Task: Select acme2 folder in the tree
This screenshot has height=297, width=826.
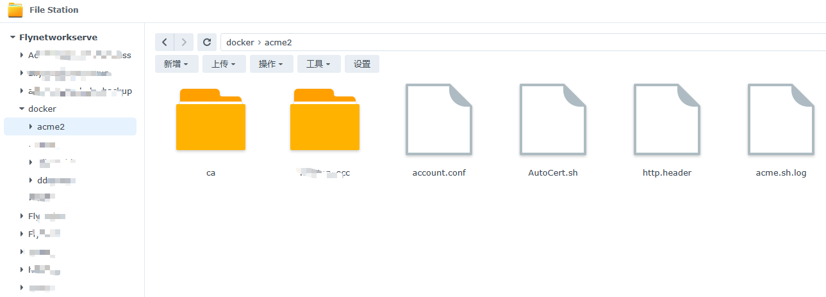Action: pos(51,127)
